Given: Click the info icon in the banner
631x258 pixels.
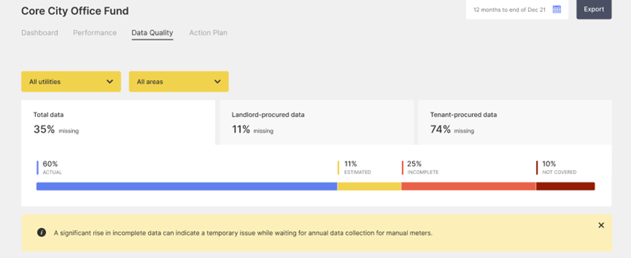Looking at the screenshot, I should tap(41, 232).
